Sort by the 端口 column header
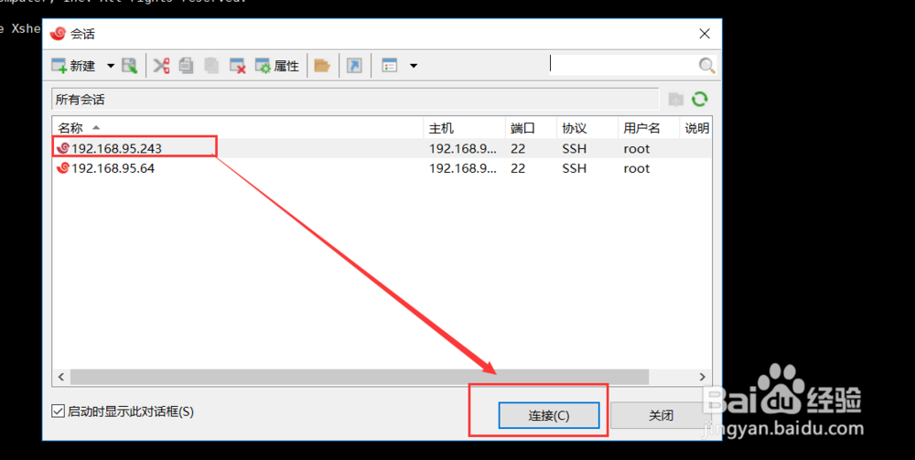915x460 pixels. point(531,128)
